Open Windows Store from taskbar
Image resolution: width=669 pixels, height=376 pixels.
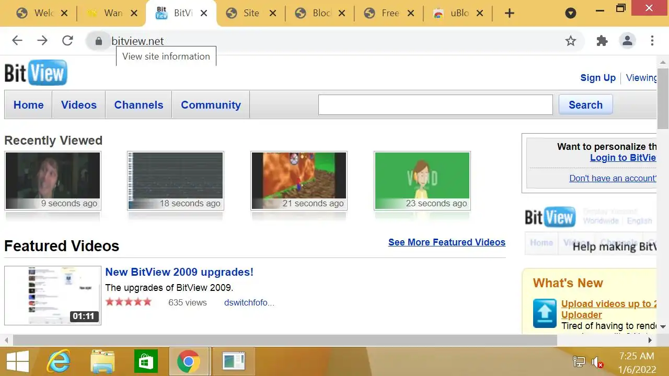145,361
